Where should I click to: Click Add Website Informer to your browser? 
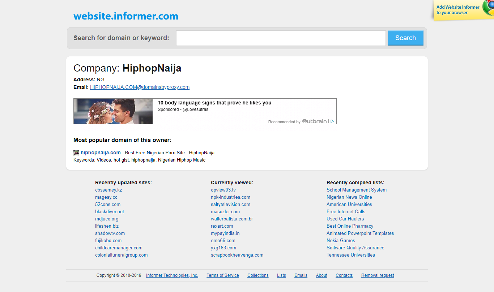458,10
